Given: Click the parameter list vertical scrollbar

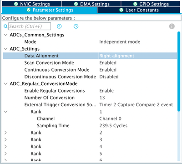Looking at the screenshot, I should [179, 72].
